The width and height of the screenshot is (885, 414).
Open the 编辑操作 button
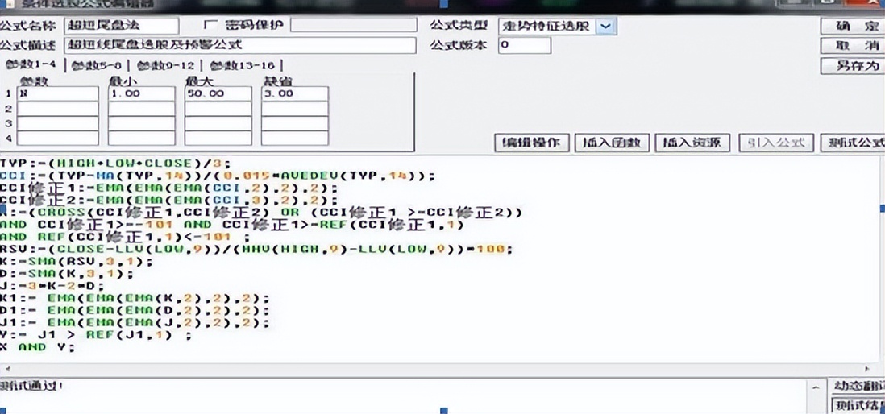tap(532, 143)
